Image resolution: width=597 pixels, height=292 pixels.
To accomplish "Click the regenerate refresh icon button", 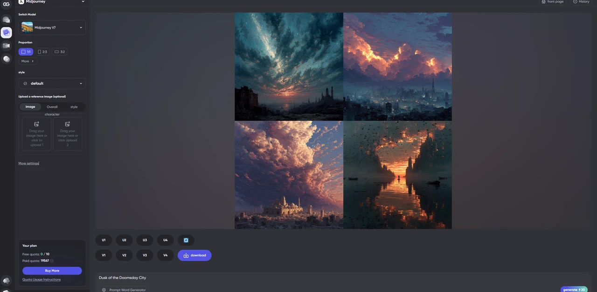I will 186,240.
